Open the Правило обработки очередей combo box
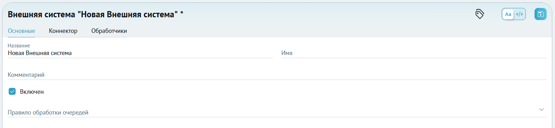Viewport: 555px width, 128px height. [x=277, y=111]
